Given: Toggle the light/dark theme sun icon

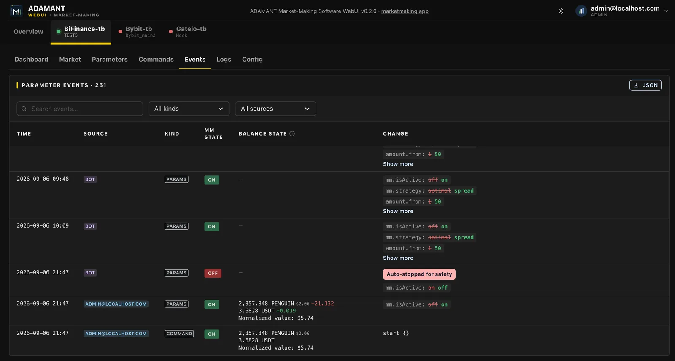Looking at the screenshot, I should point(561,11).
